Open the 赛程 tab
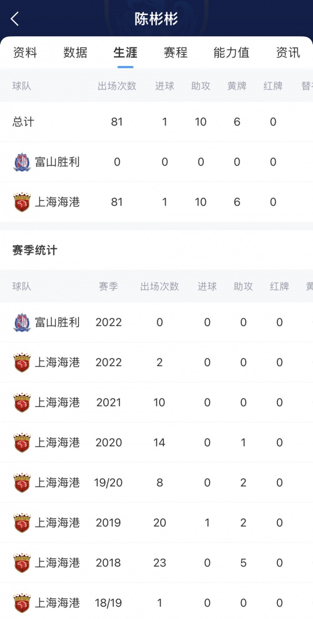 pyautogui.click(x=175, y=53)
